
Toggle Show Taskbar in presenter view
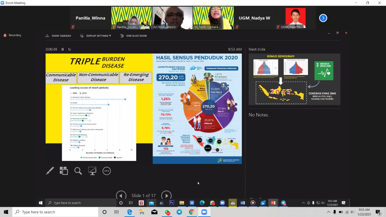pyautogui.click(x=59, y=36)
